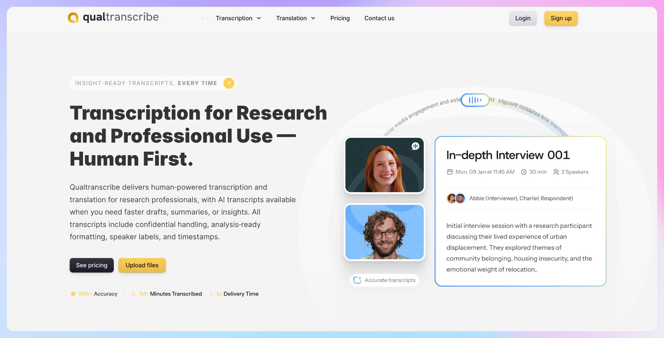Click Abbie (Interviewer), Charlie( Respondent) text
The height and width of the screenshot is (338, 664).
click(x=521, y=198)
